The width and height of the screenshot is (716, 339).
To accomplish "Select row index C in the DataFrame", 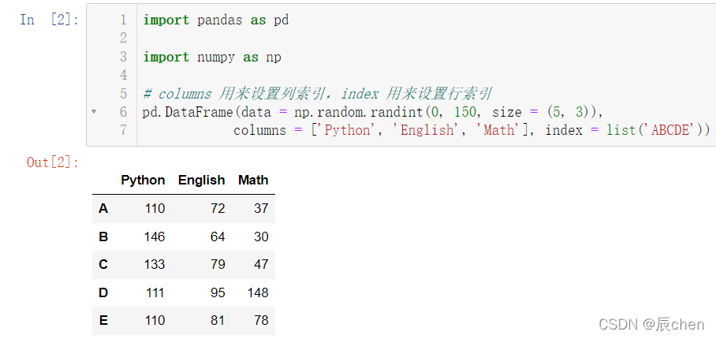I will 103,265.
